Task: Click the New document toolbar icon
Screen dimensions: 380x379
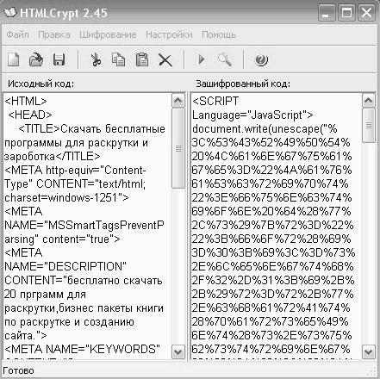Action: (x=13, y=59)
